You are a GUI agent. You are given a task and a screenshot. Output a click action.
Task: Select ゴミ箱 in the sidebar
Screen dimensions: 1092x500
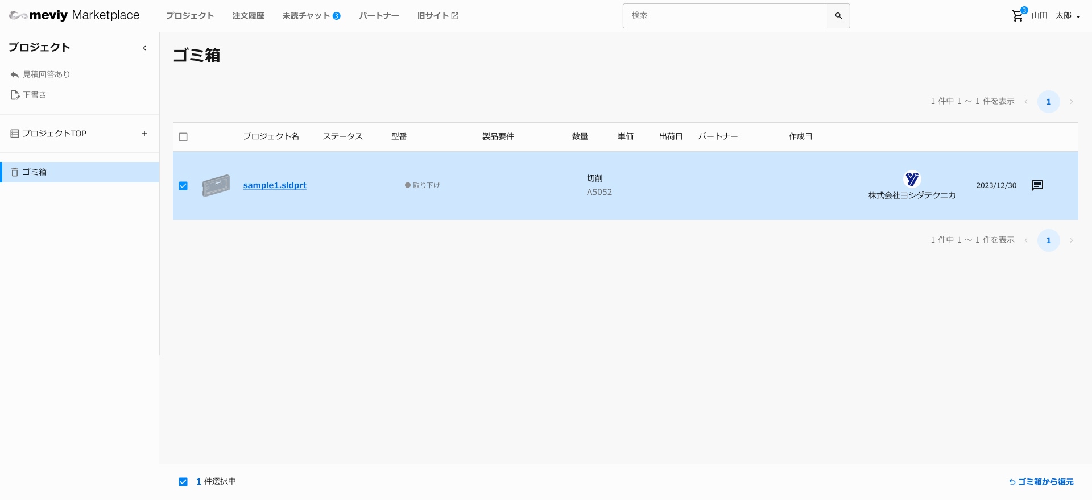80,172
